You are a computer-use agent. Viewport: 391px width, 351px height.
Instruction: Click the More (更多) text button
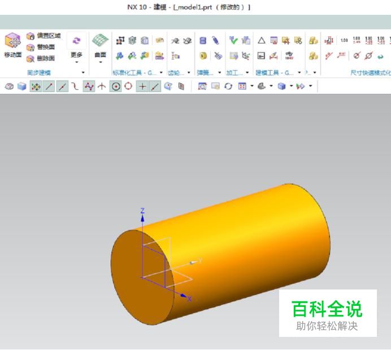[x=76, y=55]
